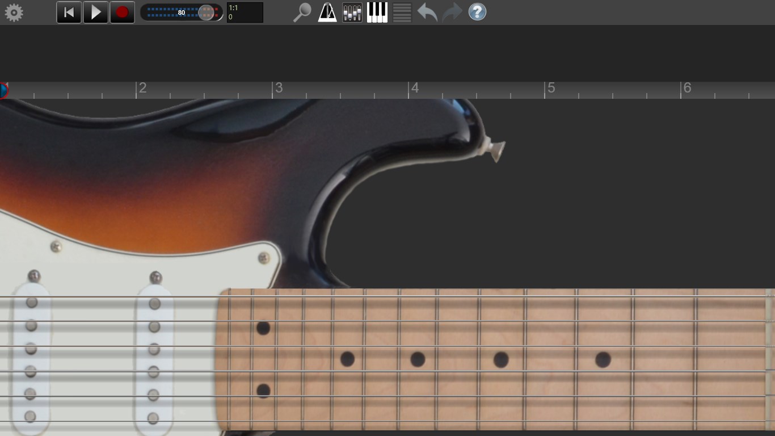Select the playhead marker at bar 1
The image size is (775, 436).
(4, 90)
